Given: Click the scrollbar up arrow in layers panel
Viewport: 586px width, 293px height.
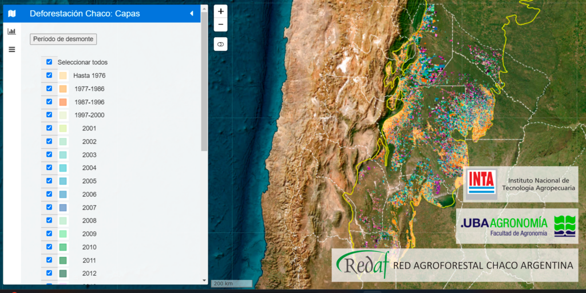Looking at the screenshot, I should pyautogui.click(x=204, y=8).
